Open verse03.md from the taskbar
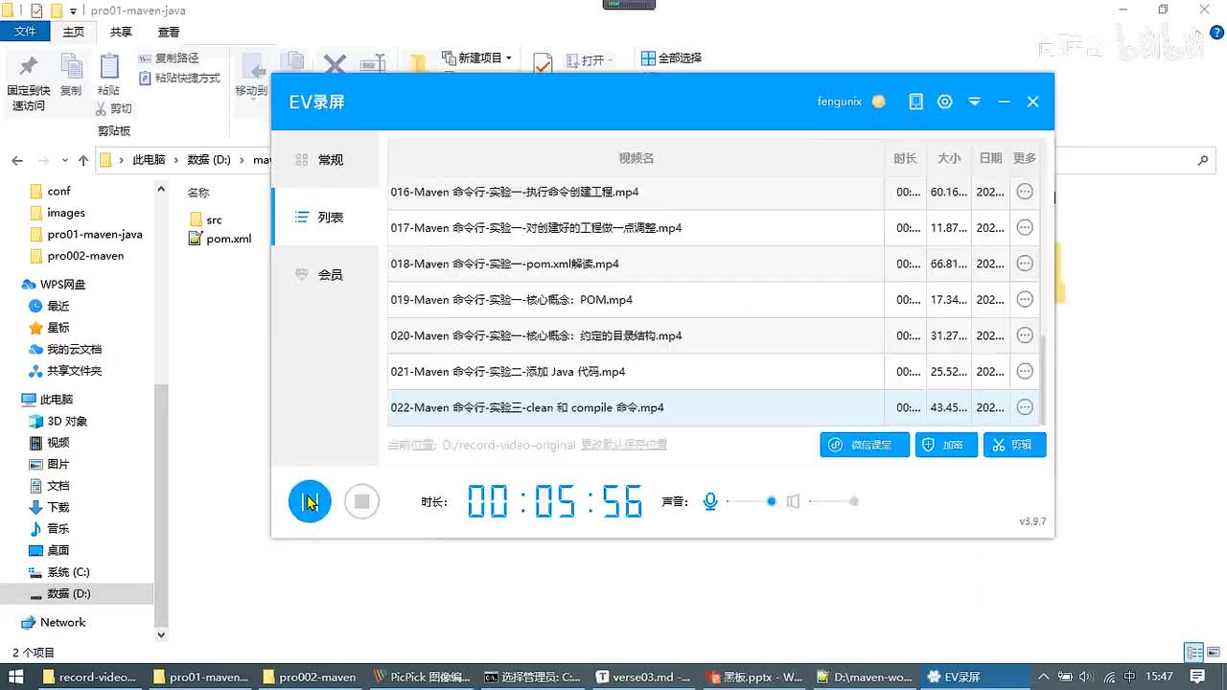 click(641, 677)
